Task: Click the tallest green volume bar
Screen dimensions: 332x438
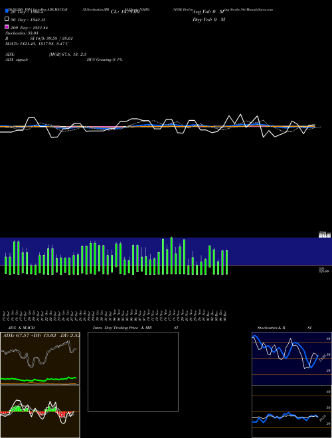Action: tap(171, 256)
